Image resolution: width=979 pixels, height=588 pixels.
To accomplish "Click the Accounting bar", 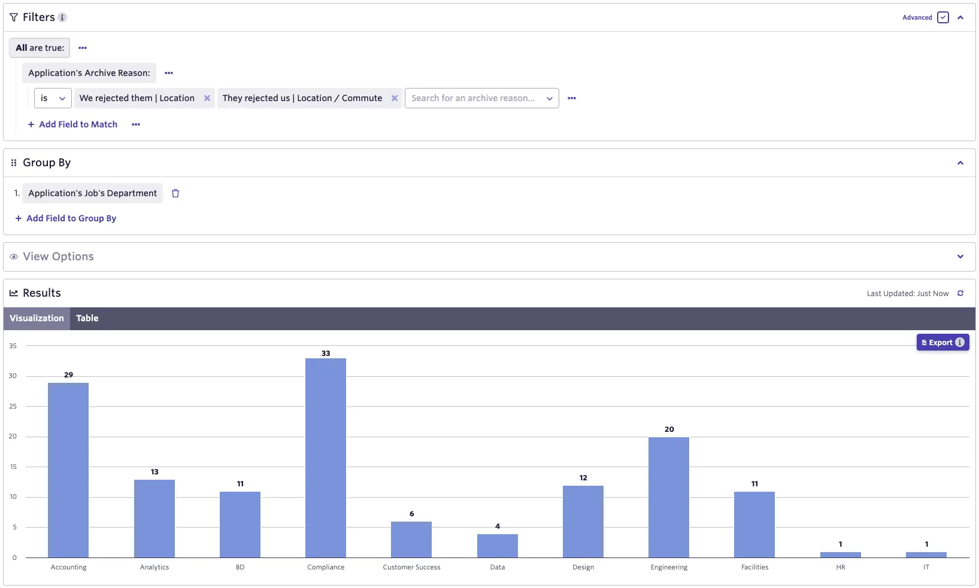I will [68, 470].
